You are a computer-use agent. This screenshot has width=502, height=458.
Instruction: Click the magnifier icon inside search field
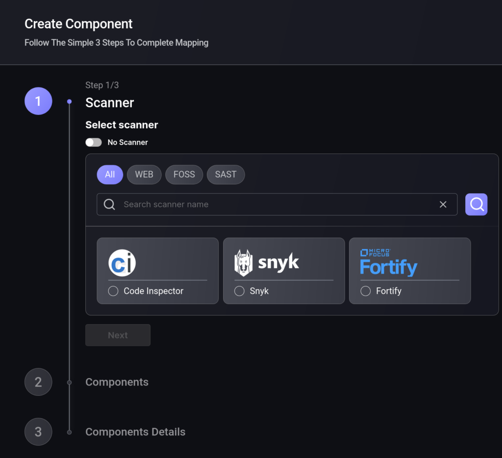[x=109, y=204]
